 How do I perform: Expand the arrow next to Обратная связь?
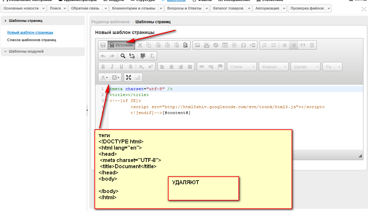[106, 8]
